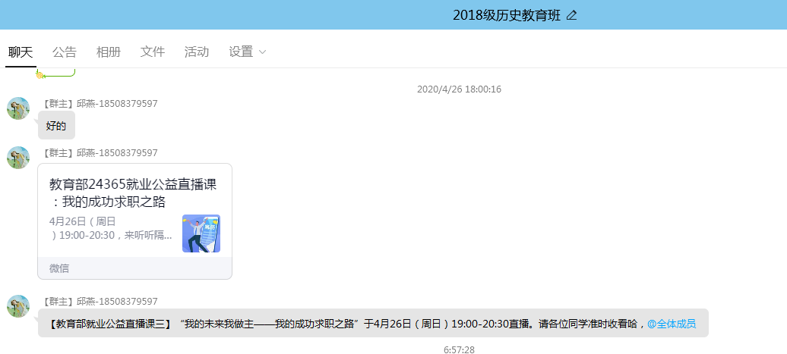The height and width of the screenshot is (354, 787).
Task: Click the 【教育部就业公益直播课三】 message text
Action: point(373,323)
